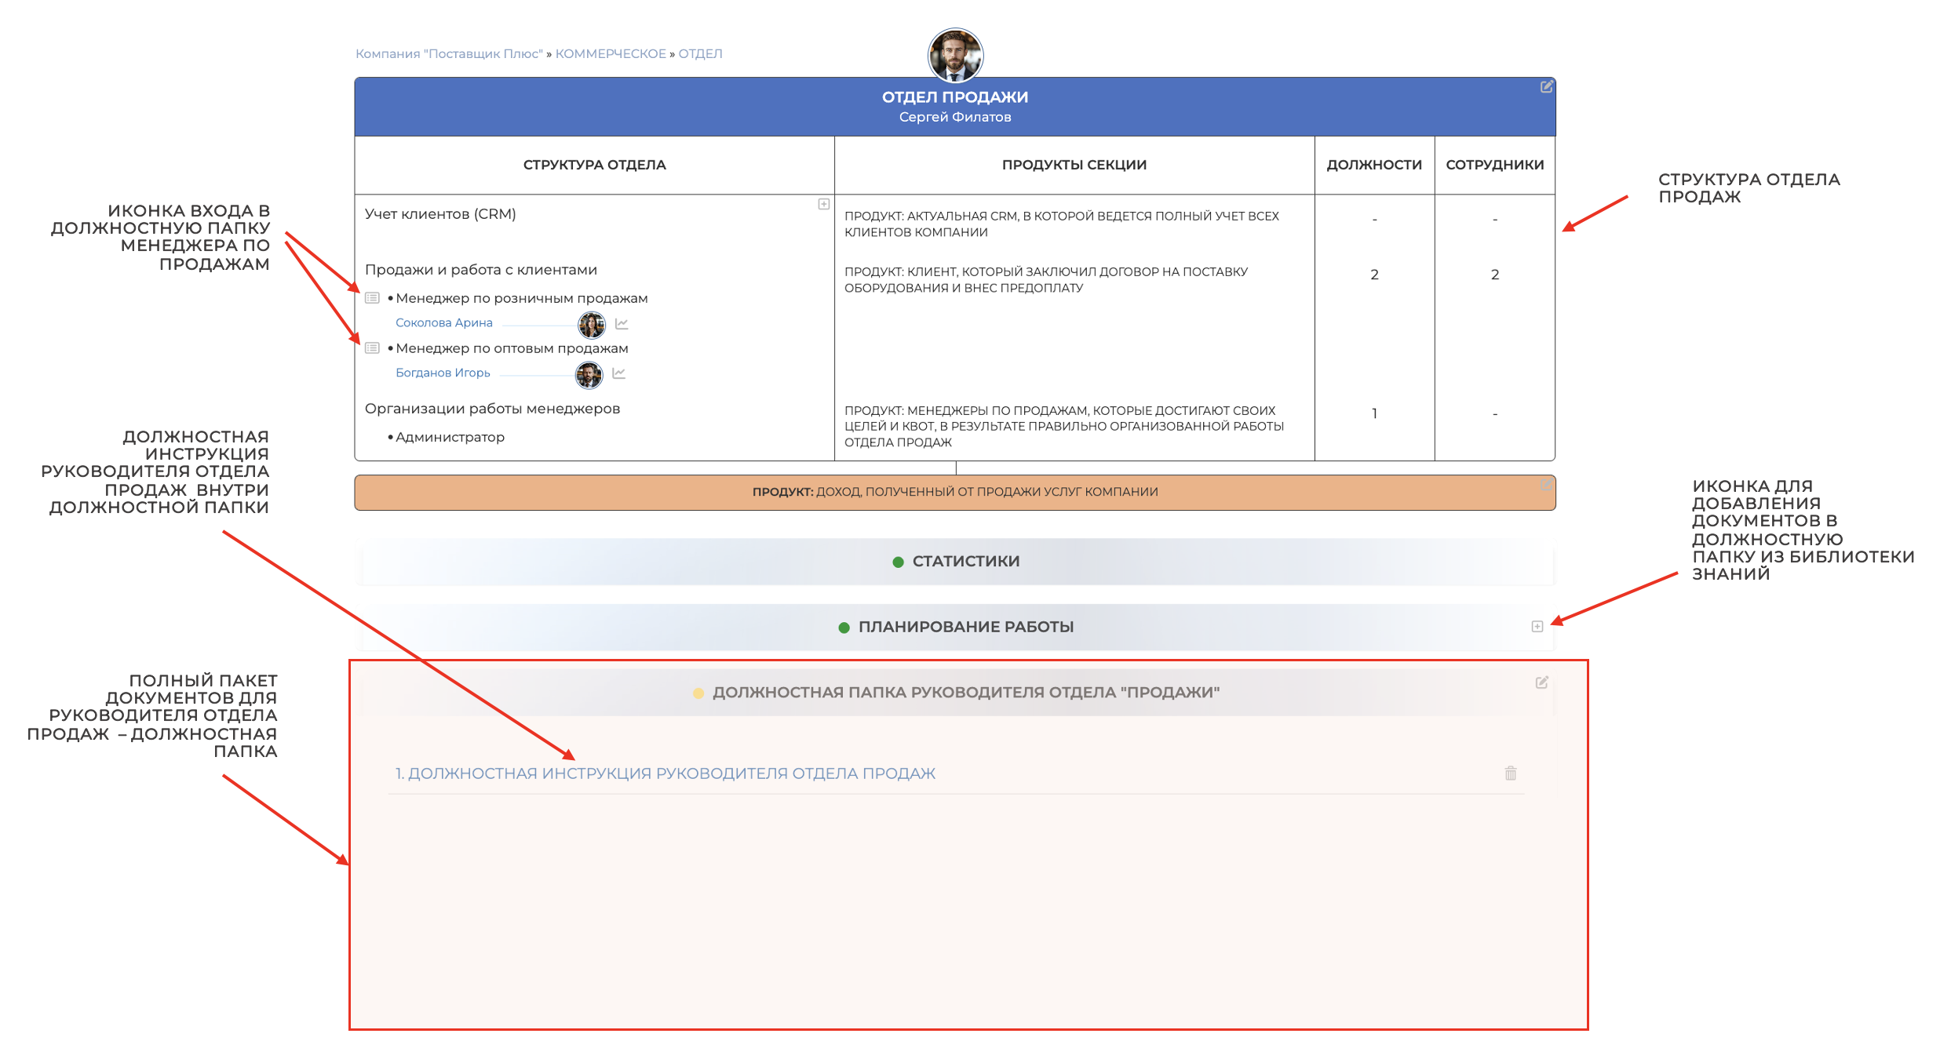Click Соколова Арина avatar photo
The image size is (1940, 1059).
(x=592, y=324)
